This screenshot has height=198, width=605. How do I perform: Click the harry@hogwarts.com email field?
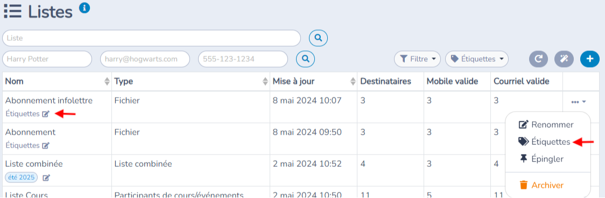click(x=145, y=59)
